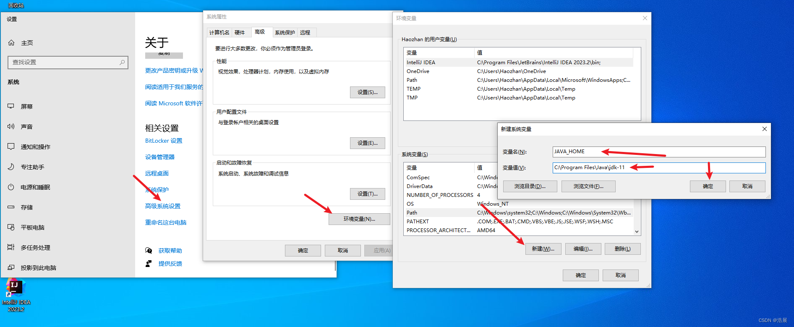Click the 变量值 input field with jdk-11 path
The image size is (794, 327).
click(659, 167)
